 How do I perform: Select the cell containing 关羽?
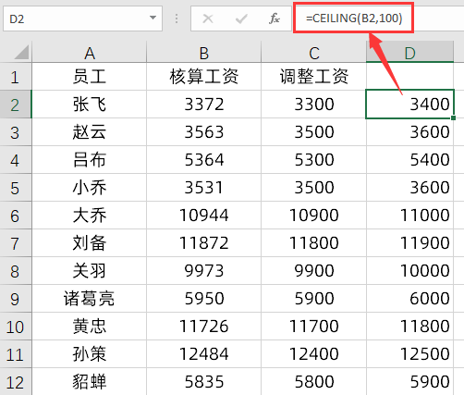pyautogui.click(x=90, y=271)
